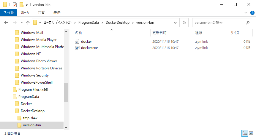256x137 pixels.
Task: Click version-bin in the address breadcrumb
Action: [145, 23]
